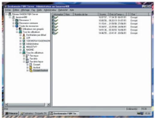Expand the Ressource 1 node

point(13,20)
